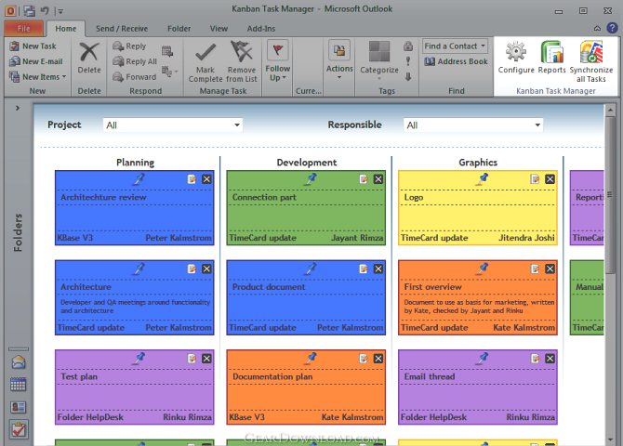623x446 pixels.
Task: Click the Reply All button
Action: (x=135, y=61)
